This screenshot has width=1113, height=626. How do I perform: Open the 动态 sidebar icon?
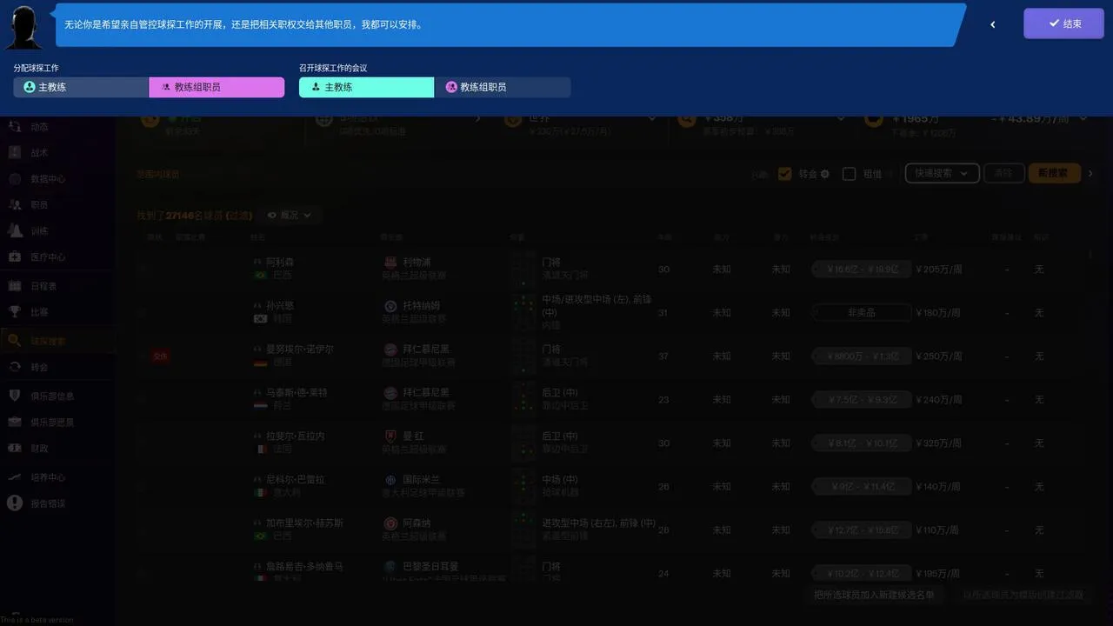(15, 127)
